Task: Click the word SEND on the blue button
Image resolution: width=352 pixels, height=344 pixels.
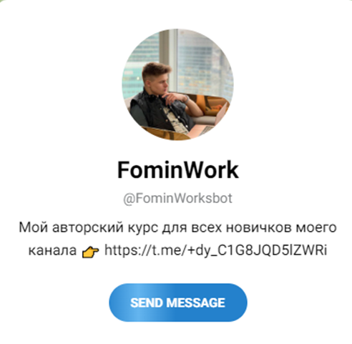Action: click(147, 303)
